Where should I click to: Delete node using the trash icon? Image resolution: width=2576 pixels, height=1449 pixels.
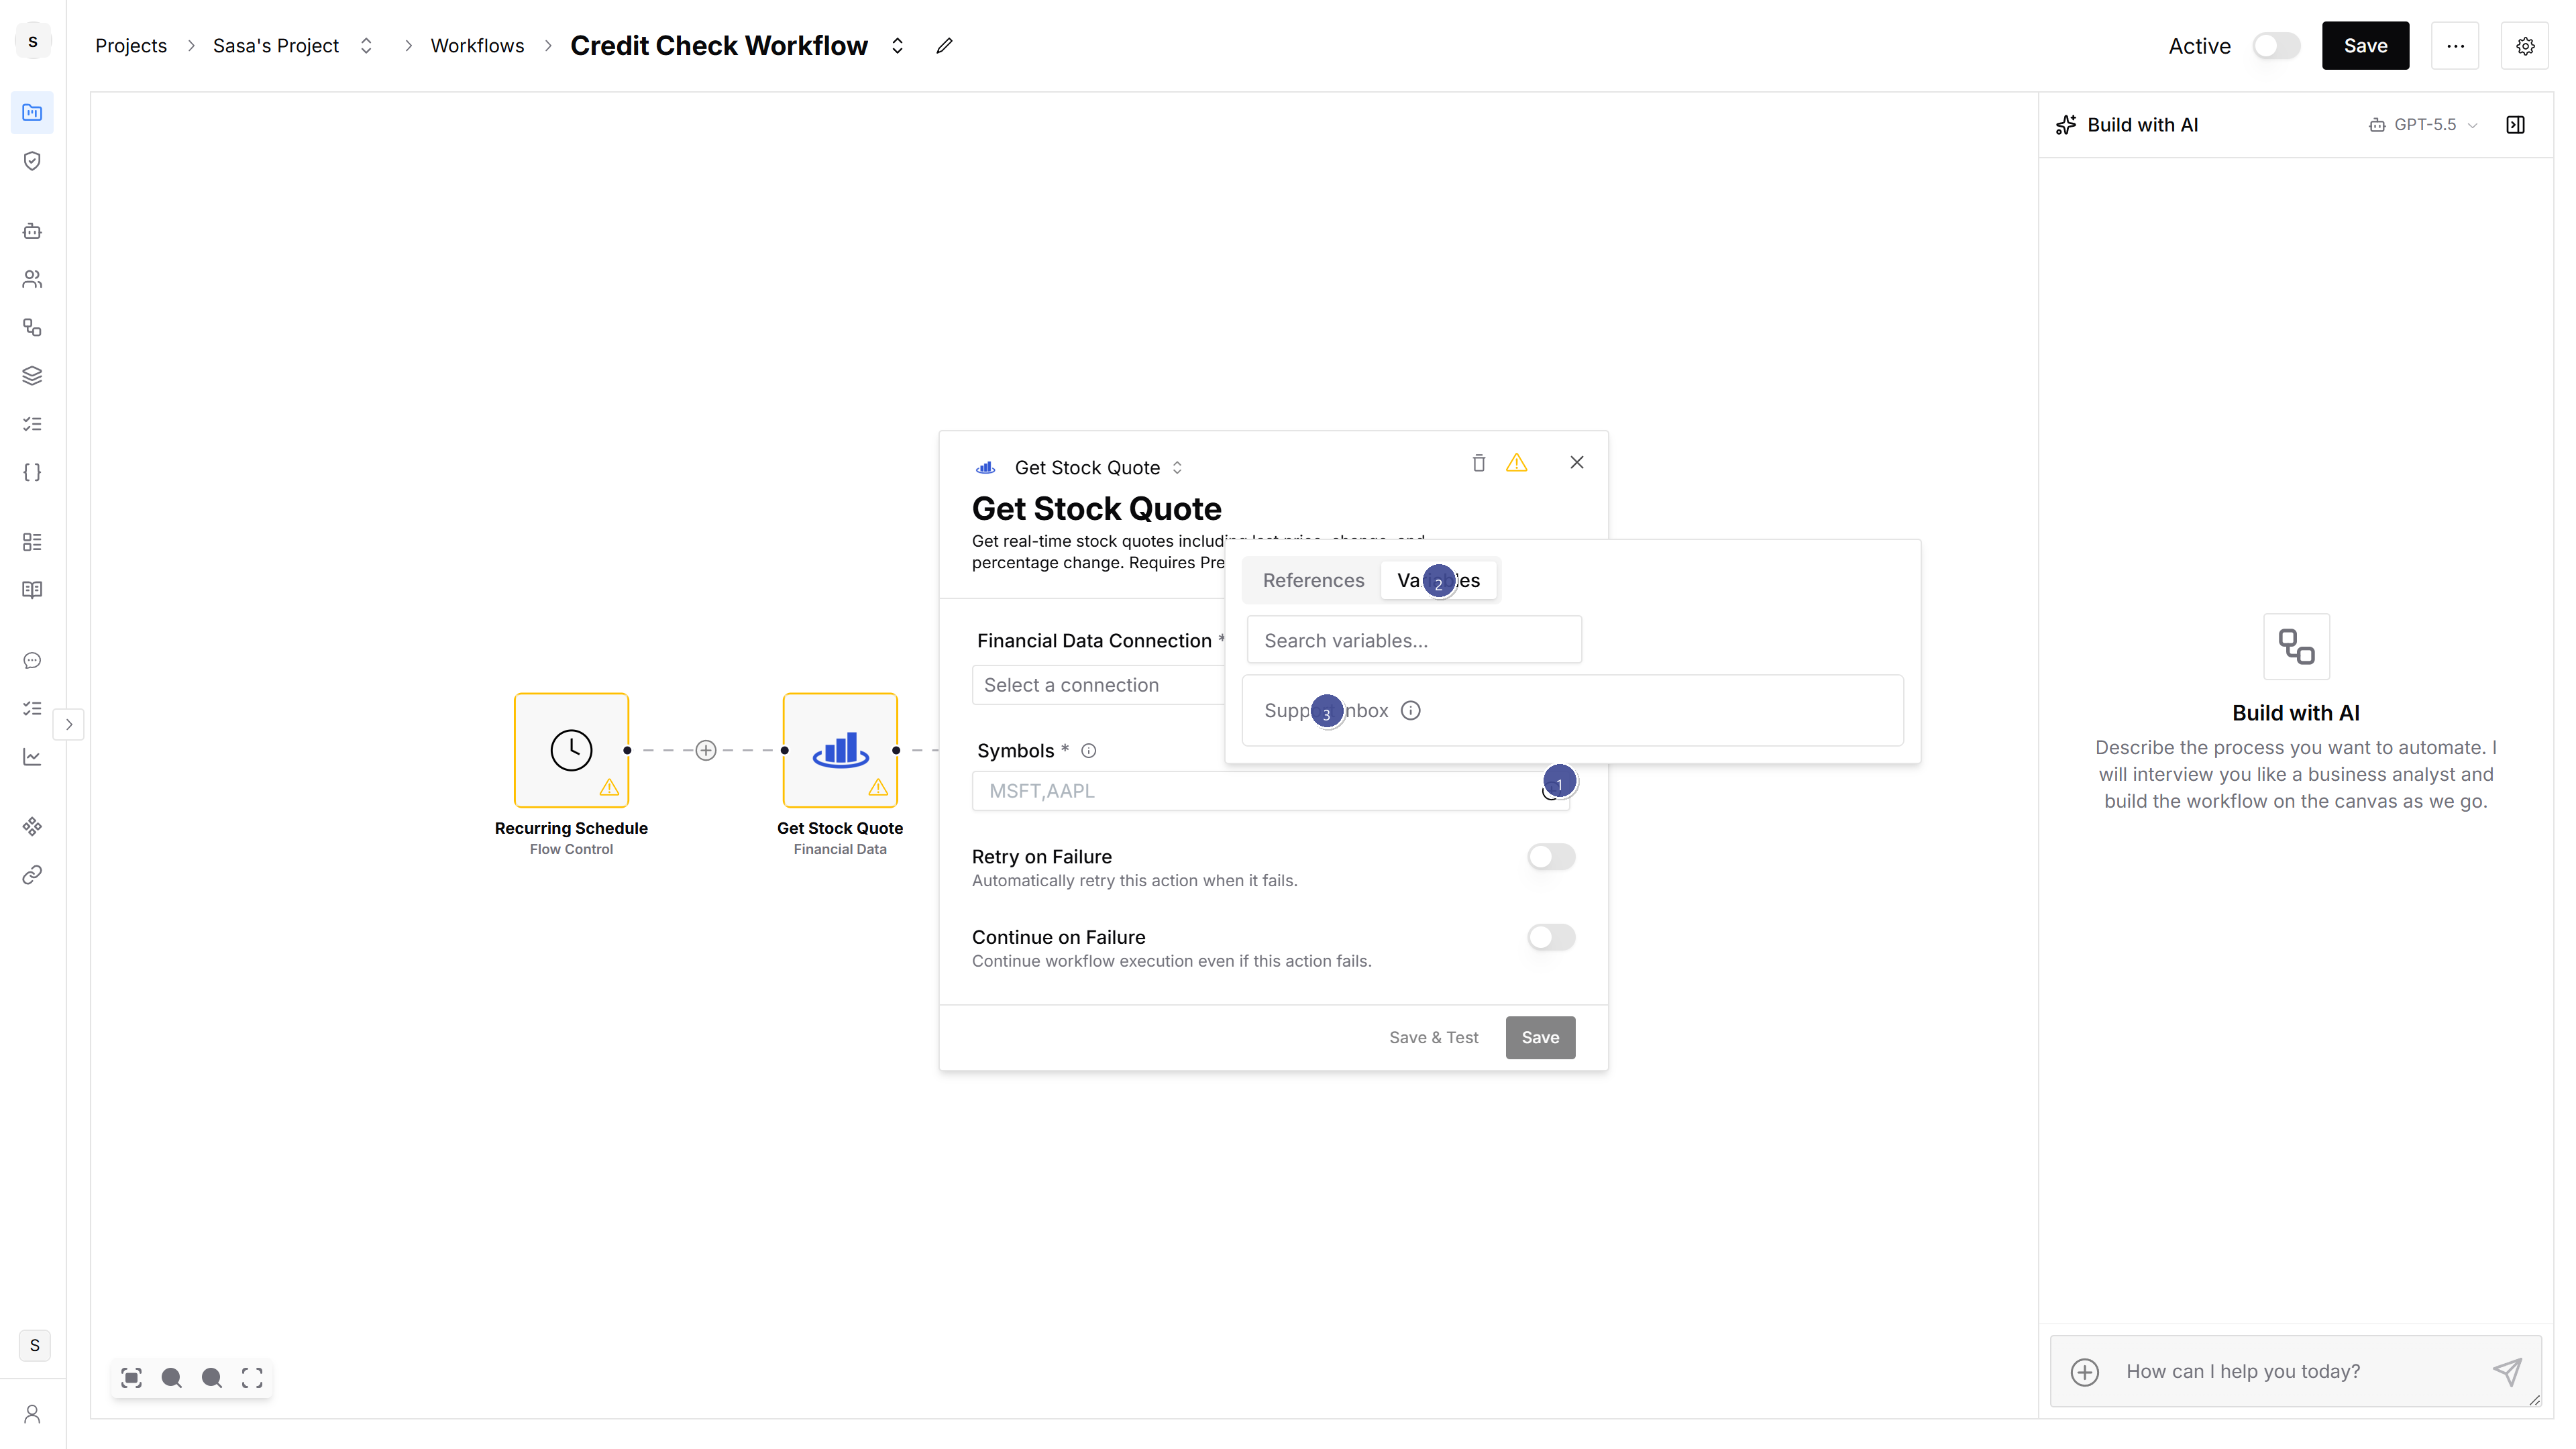pos(1479,463)
